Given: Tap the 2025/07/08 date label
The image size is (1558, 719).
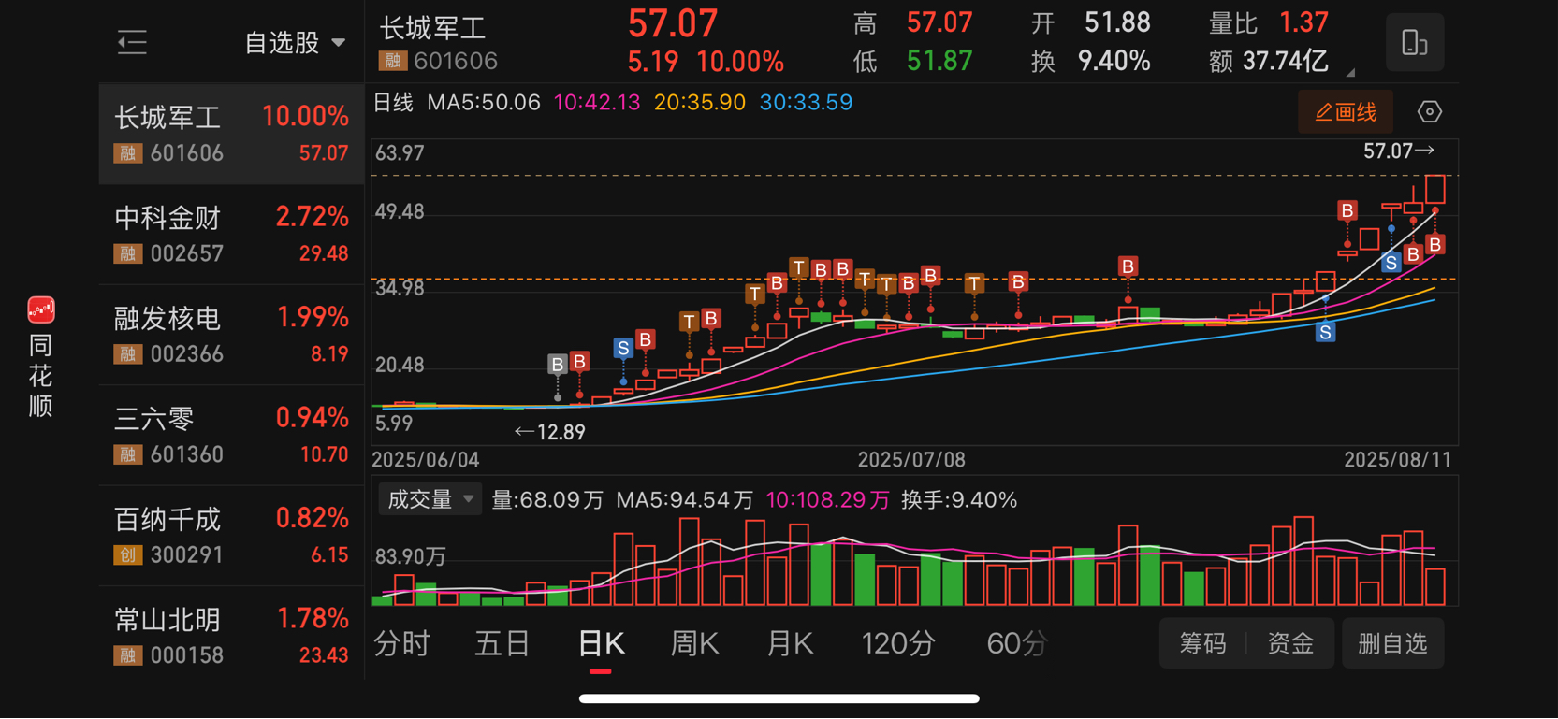Looking at the screenshot, I should [x=911, y=460].
